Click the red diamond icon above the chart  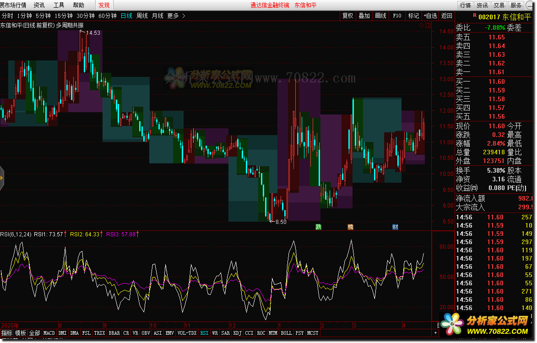click(x=421, y=25)
